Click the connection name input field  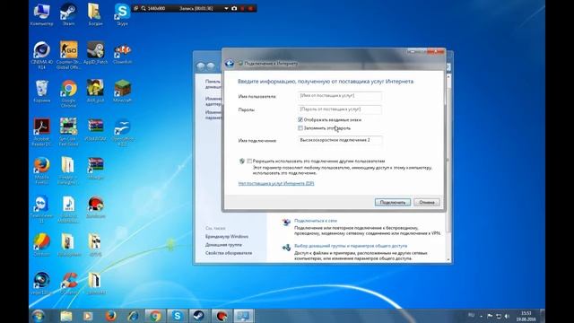[x=340, y=140]
